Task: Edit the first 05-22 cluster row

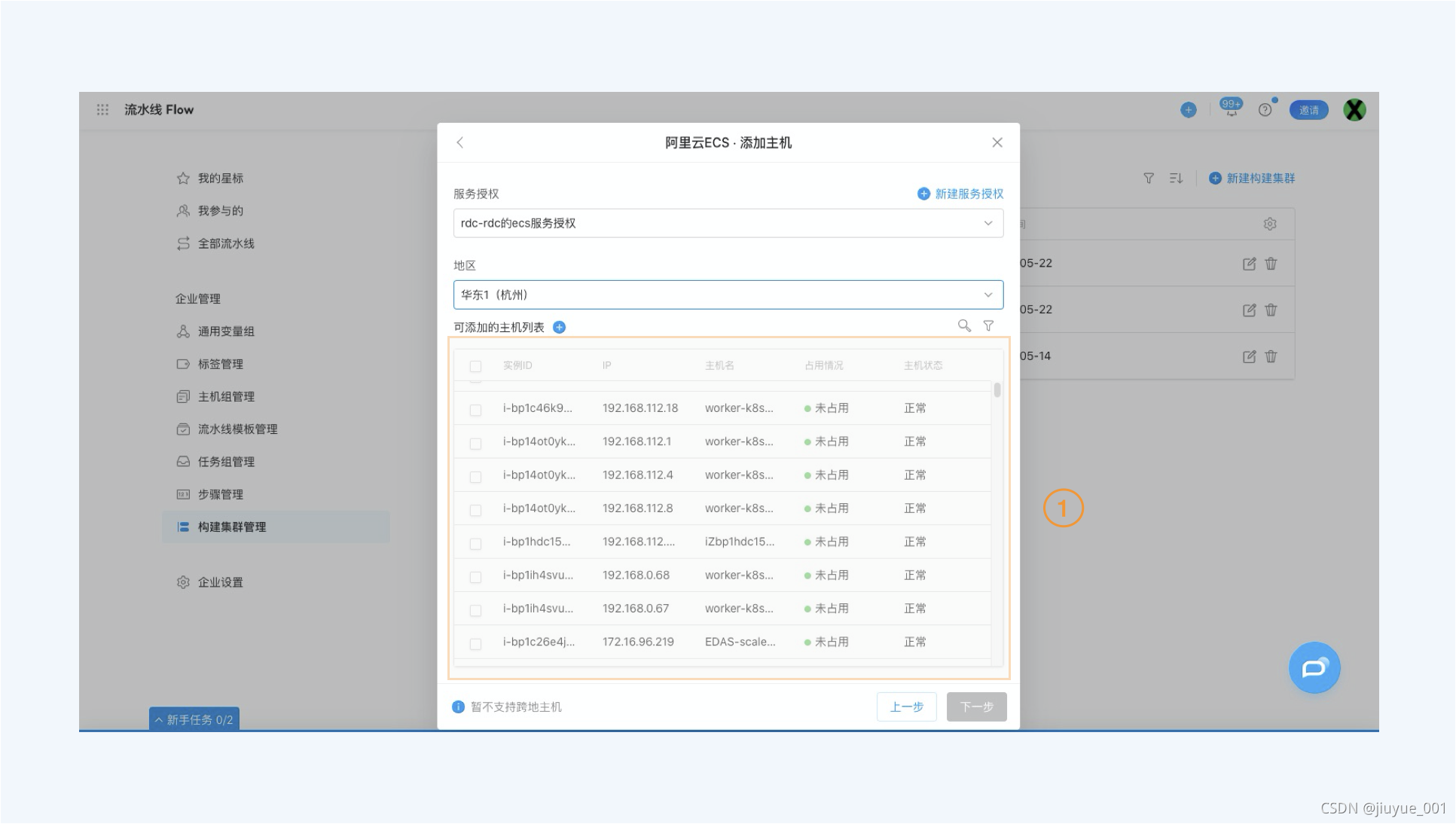Action: pos(1249,264)
